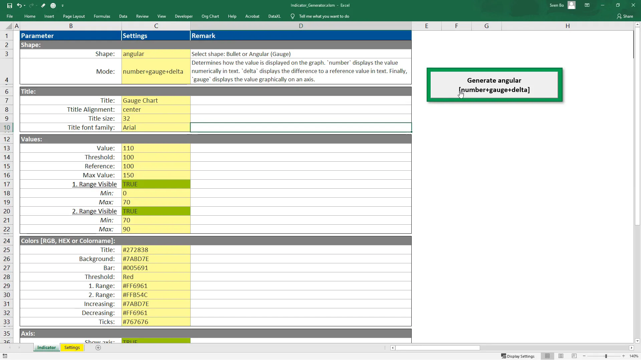Select the TRUE cell for 1. Range Visible

pyautogui.click(x=156, y=184)
